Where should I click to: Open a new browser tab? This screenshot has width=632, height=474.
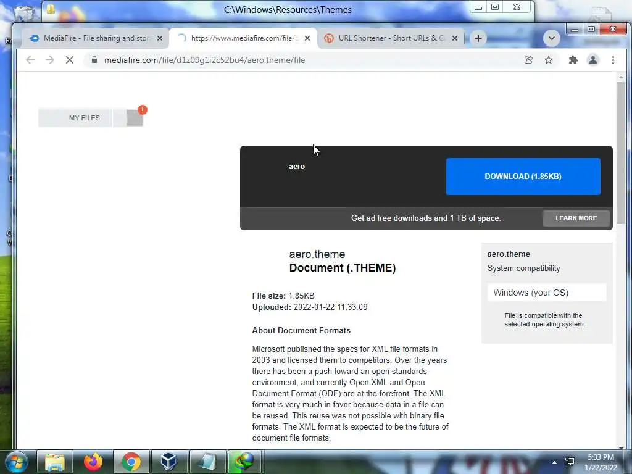[x=478, y=38]
